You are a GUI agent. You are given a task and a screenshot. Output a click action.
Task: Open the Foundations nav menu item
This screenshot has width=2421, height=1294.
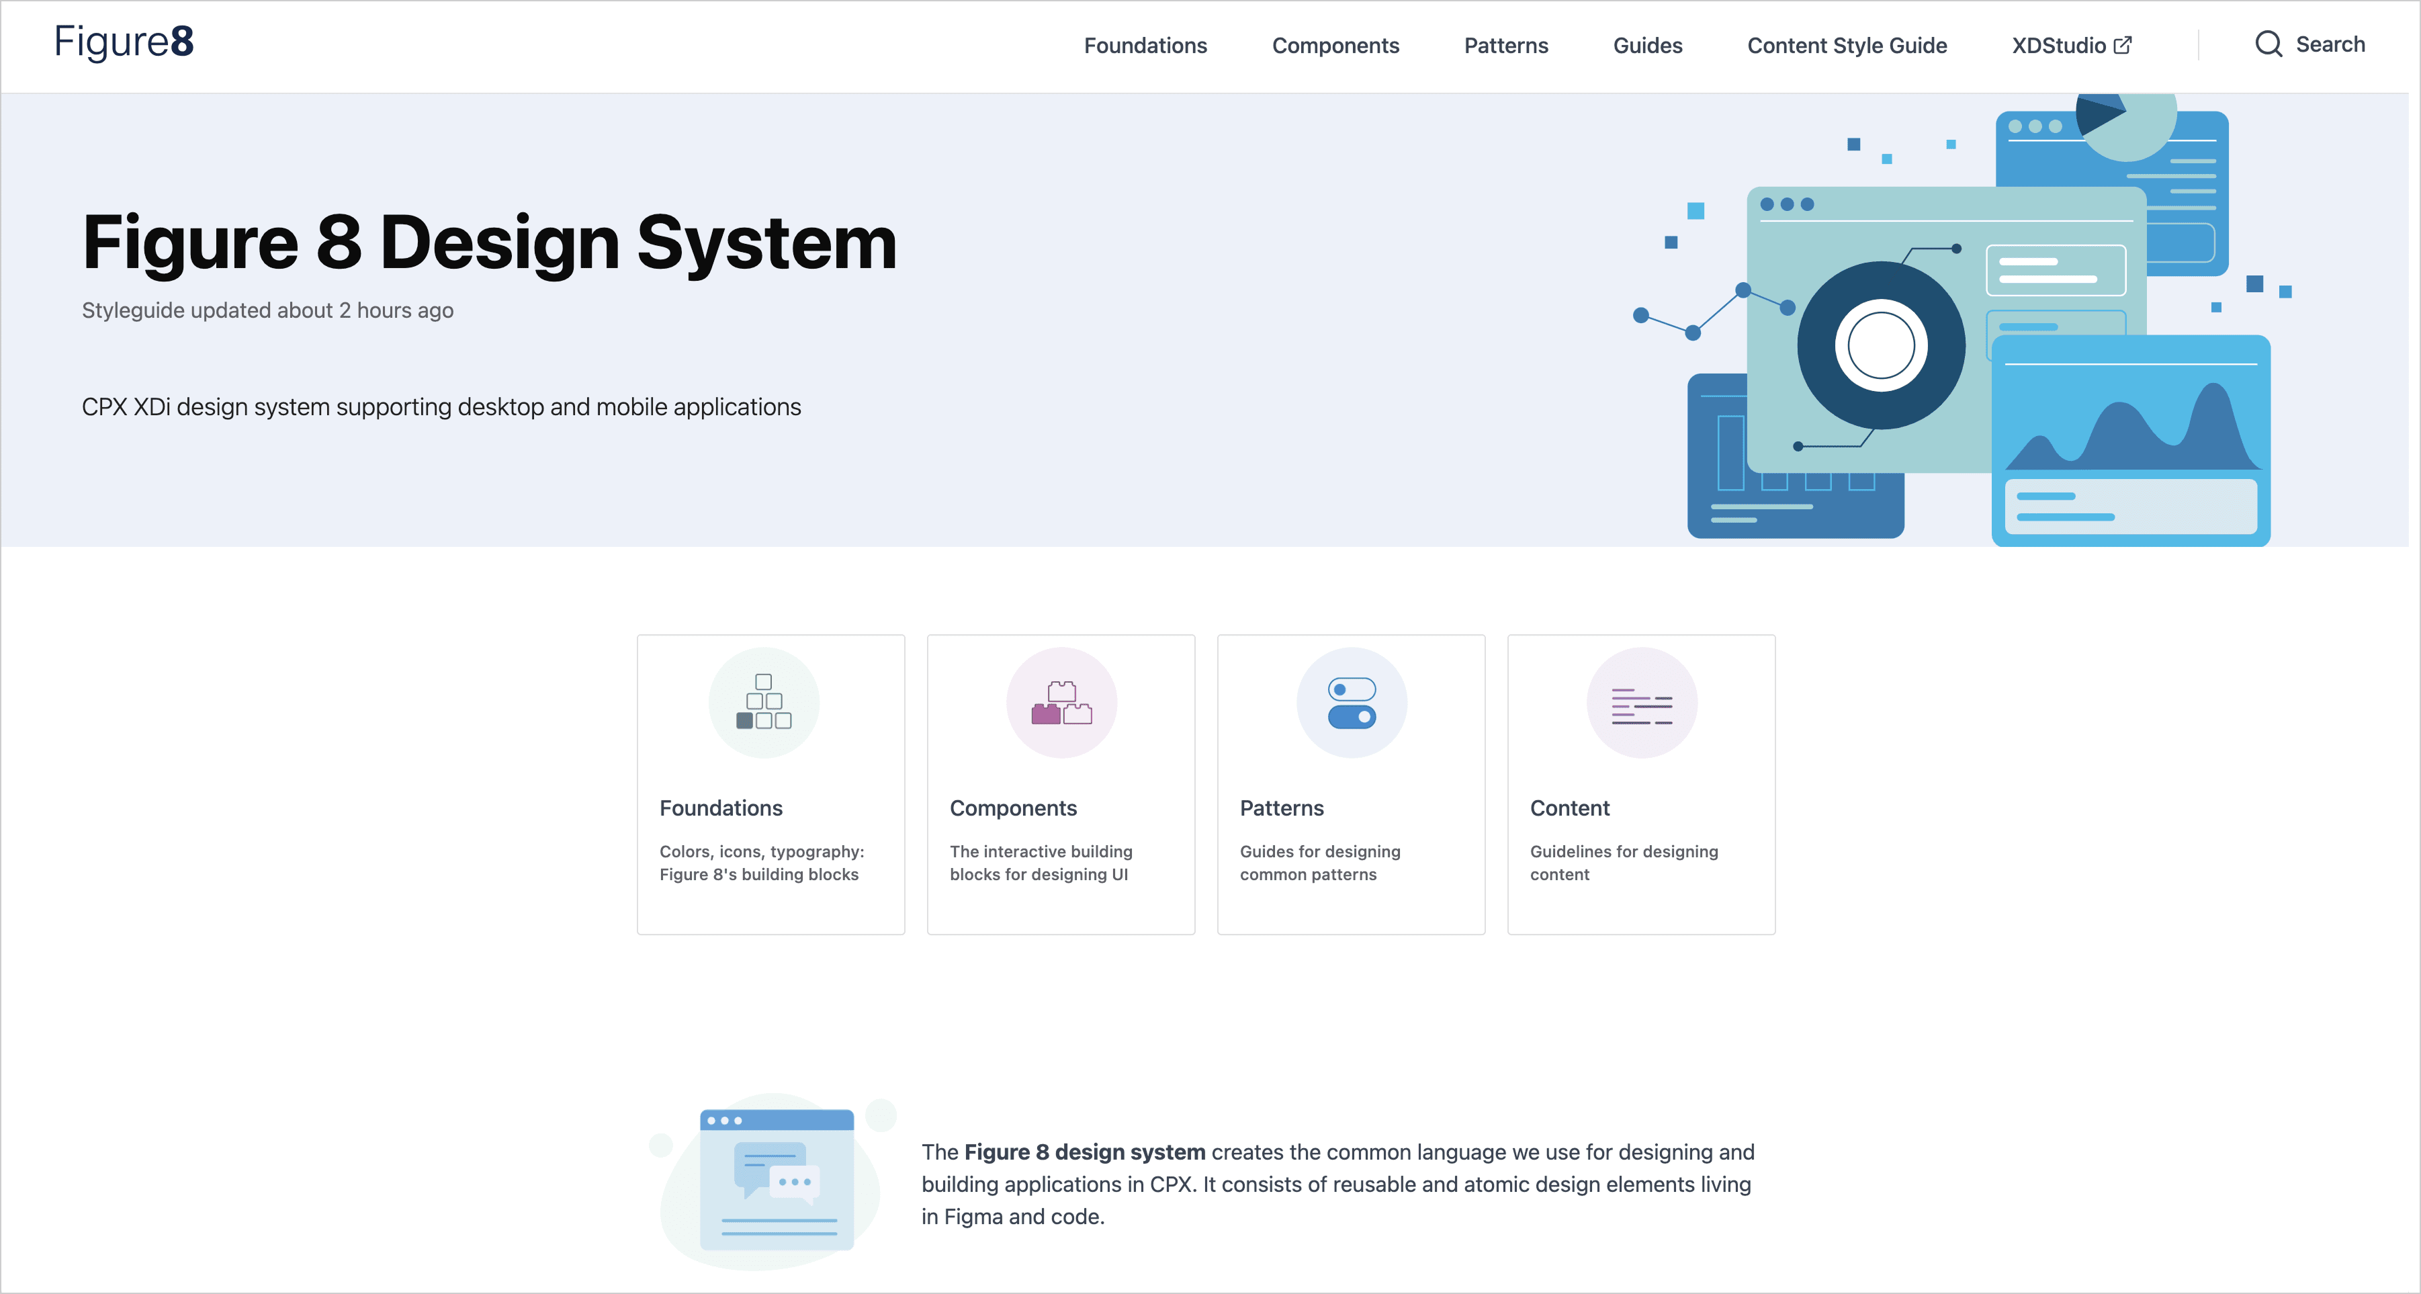coord(1145,45)
